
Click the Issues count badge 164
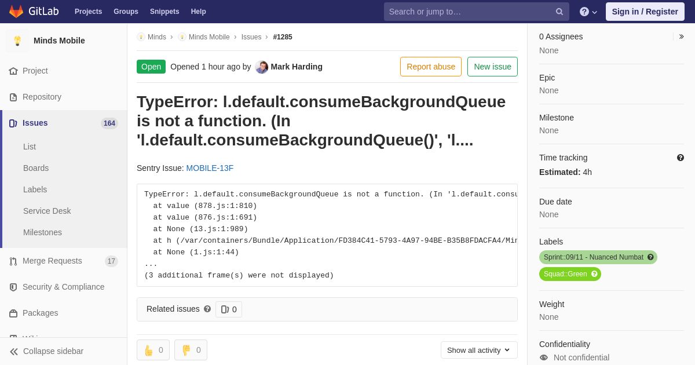(109, 123)
